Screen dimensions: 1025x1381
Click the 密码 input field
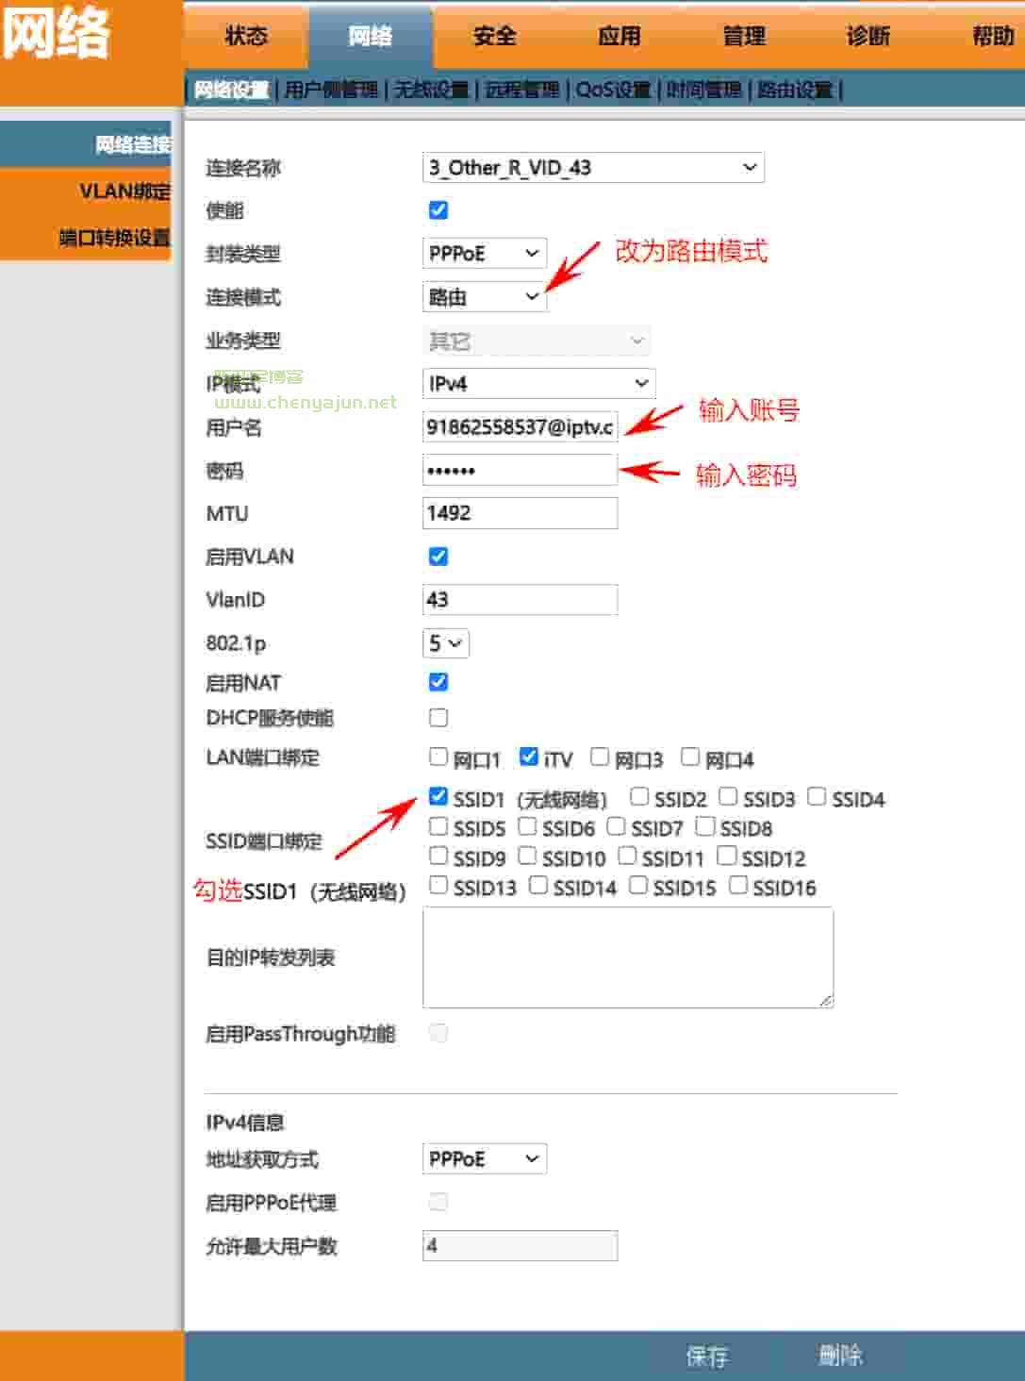(x=521, y=470)
